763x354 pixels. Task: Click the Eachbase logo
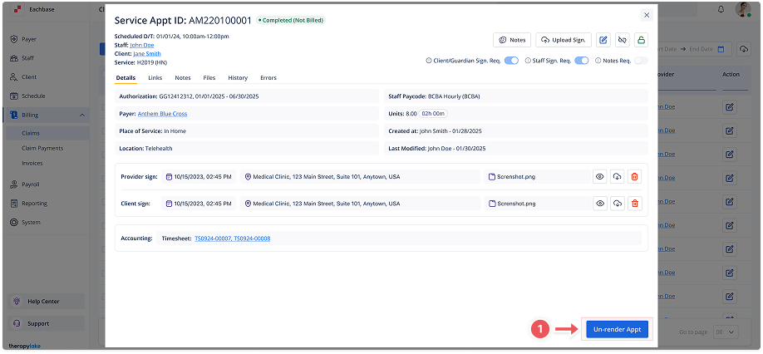pyautogui.click(x=18, y=9)
